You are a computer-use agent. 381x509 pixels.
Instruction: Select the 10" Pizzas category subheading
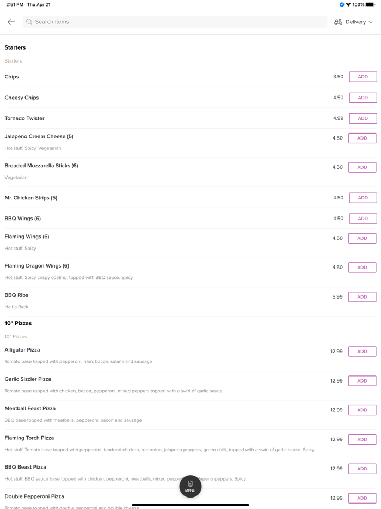click(16, 337)
